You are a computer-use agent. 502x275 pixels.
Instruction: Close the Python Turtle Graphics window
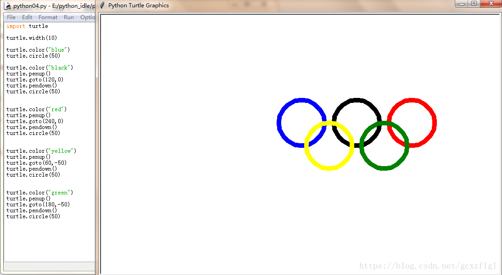pyautogui.click(x=491, y=4)
